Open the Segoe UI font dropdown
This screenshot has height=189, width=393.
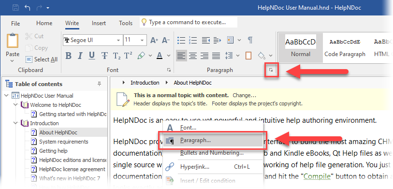pos(118,40)
